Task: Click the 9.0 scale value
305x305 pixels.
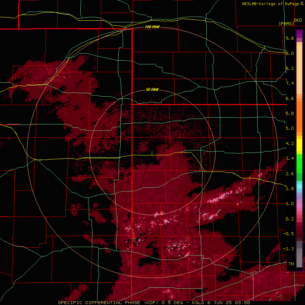Action: coord(290,53)
